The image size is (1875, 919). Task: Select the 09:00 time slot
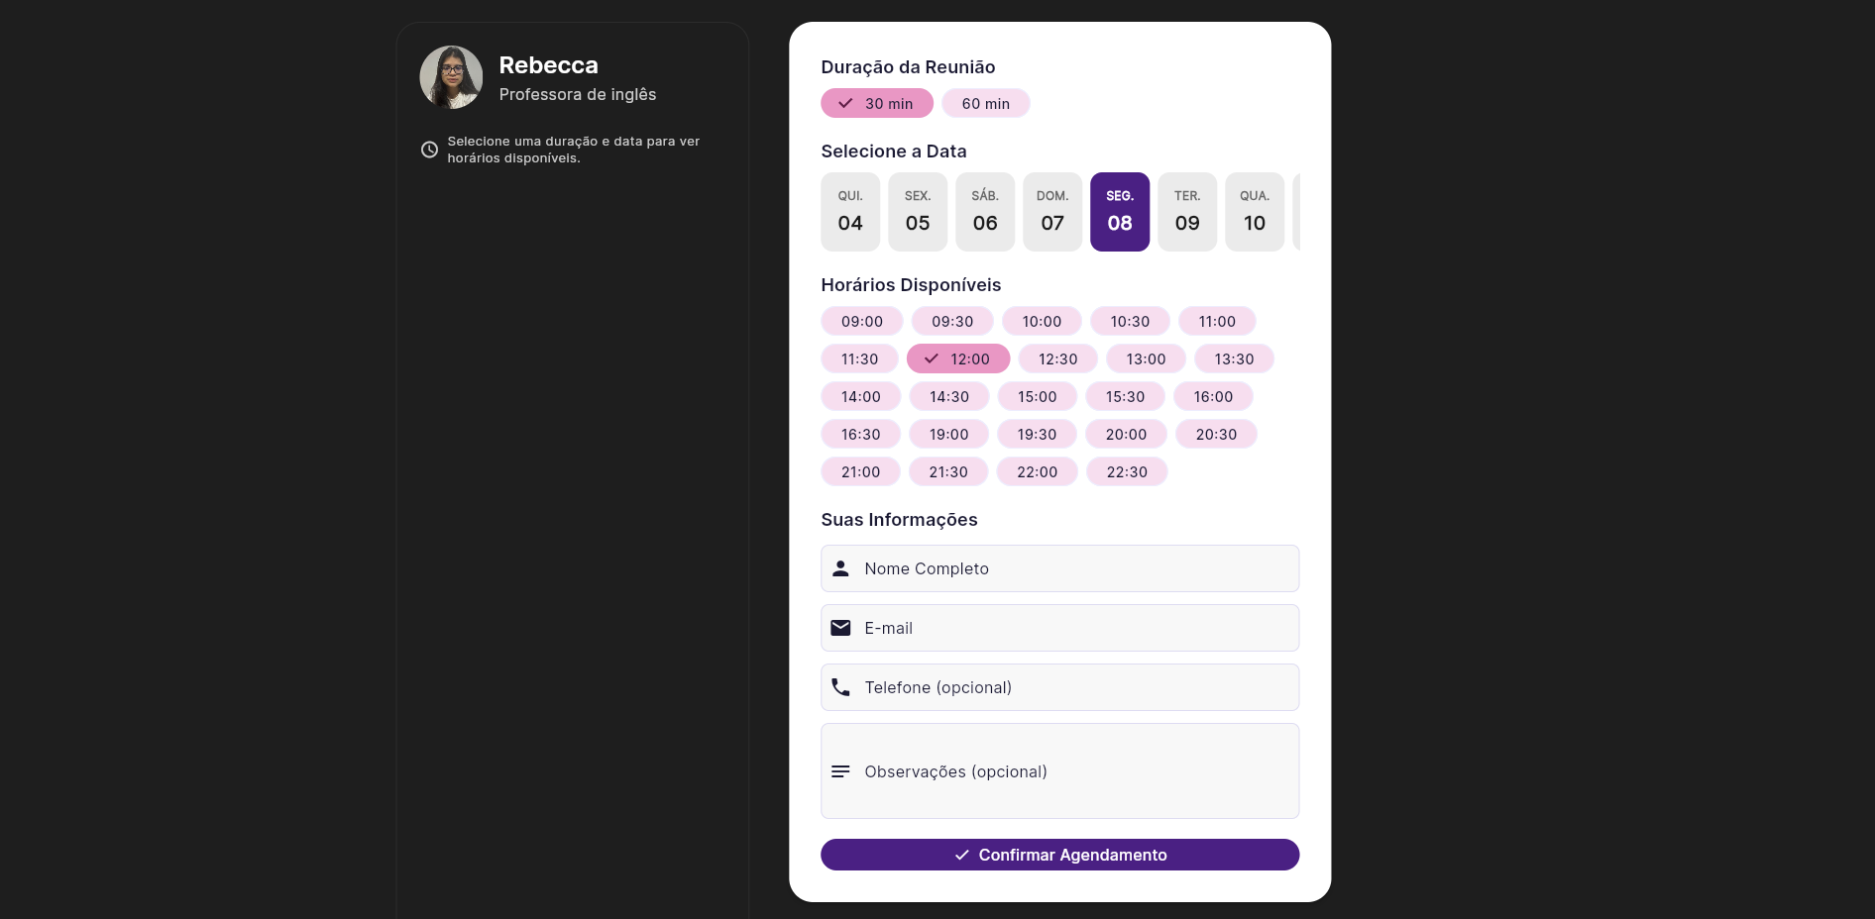tap(861, 322)
